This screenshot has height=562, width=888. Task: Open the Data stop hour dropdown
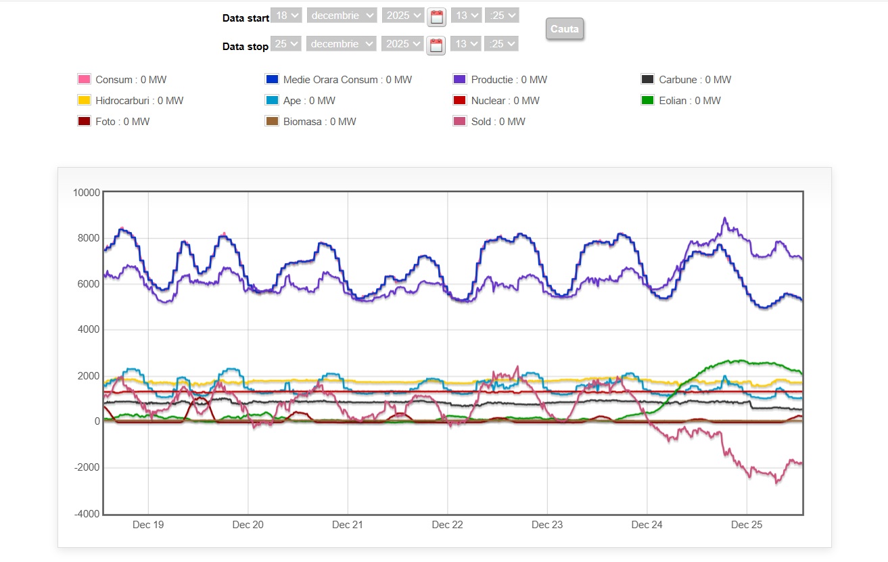(x=466, y=43)
